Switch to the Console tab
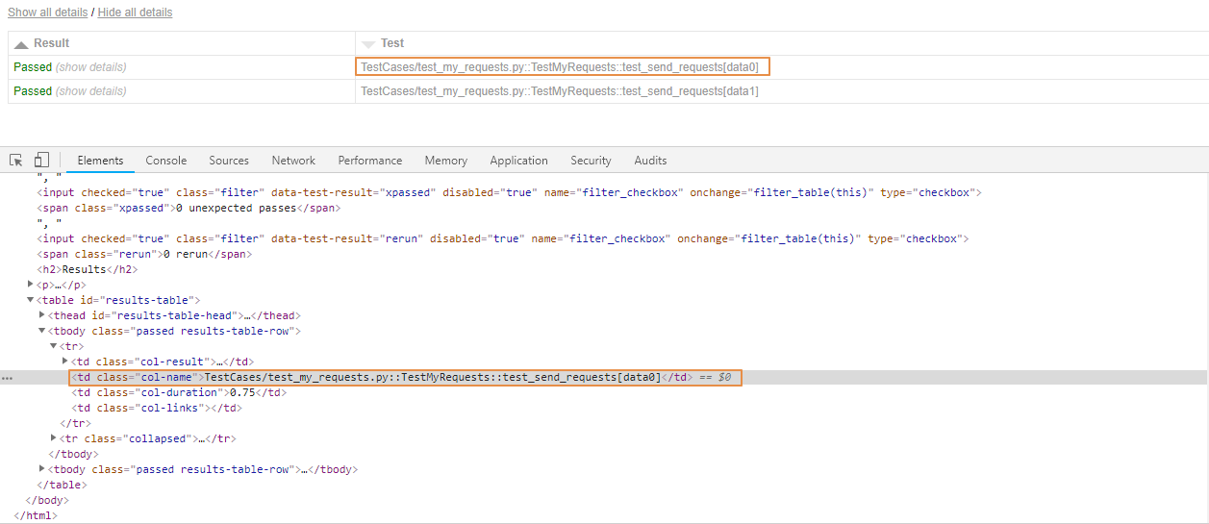The width and height of the screenshot is (1209, 524). pyautogui.click(x=165, y=161)
